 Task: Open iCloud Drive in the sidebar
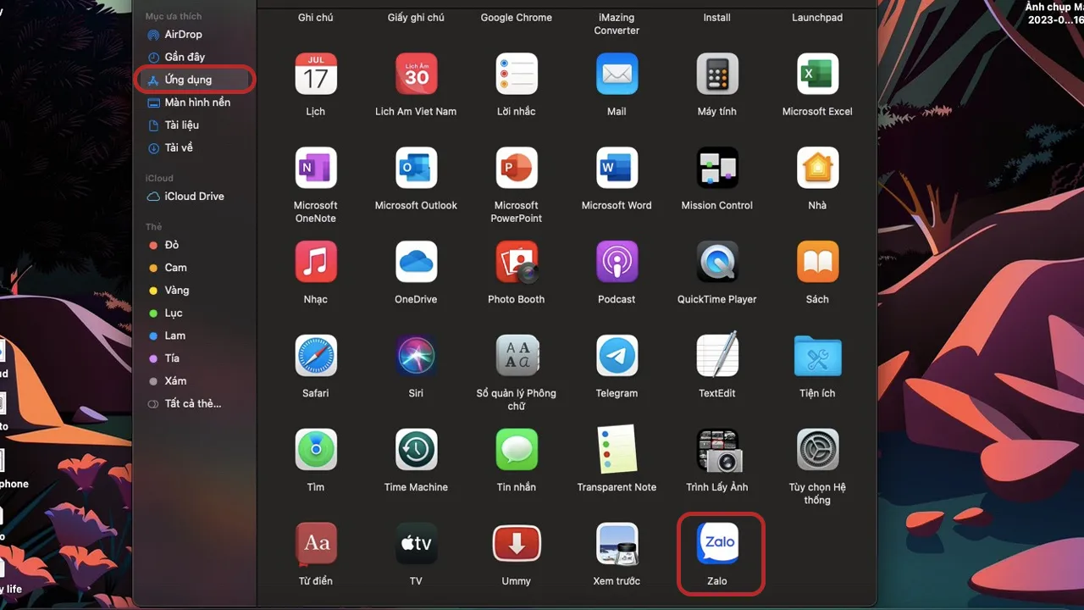[194, 197]
